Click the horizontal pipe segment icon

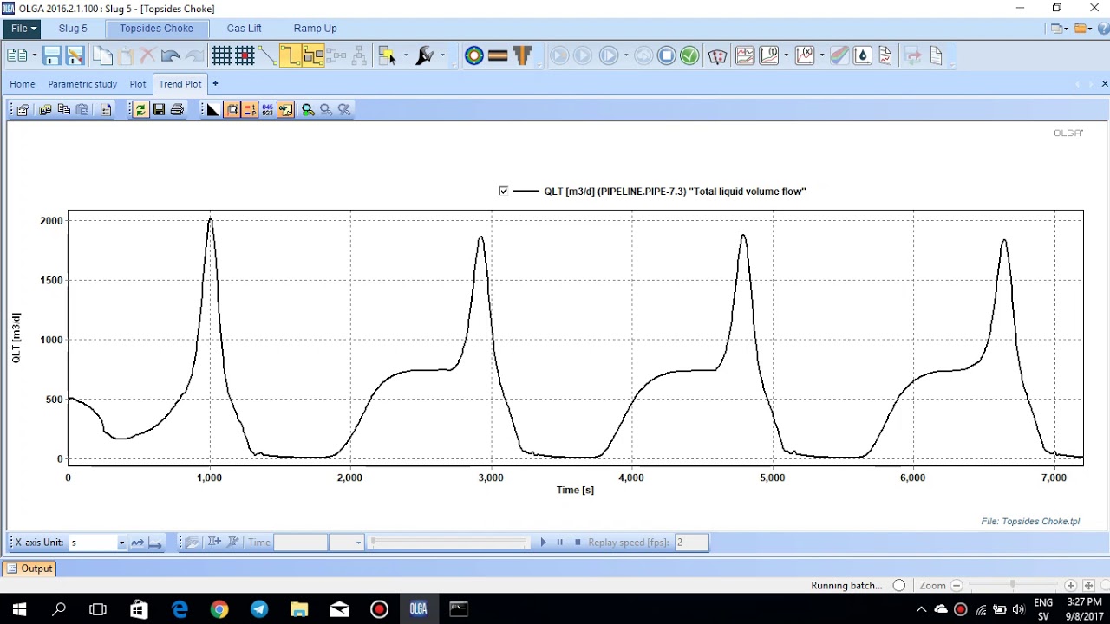498,56
